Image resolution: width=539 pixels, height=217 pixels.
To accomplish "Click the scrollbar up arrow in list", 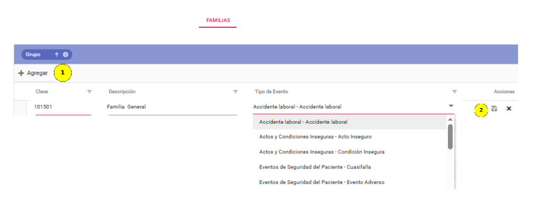I will tap(451, 119).
